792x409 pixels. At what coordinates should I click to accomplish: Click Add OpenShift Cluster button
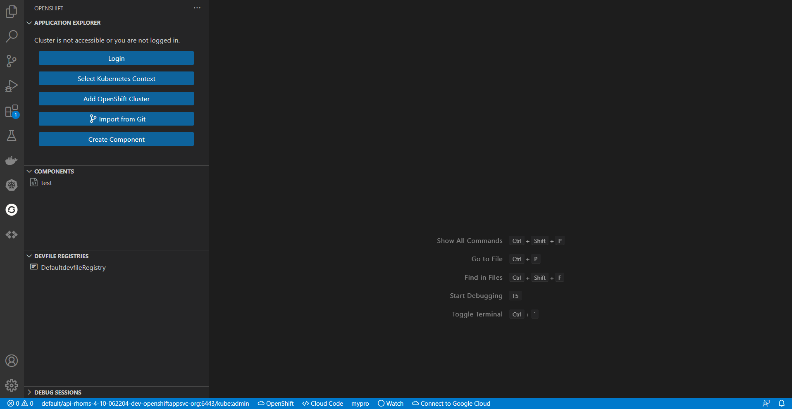116,99
